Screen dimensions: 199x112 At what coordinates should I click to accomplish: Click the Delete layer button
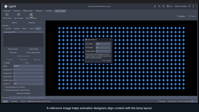pyautogui.click(x=37, y=59)
